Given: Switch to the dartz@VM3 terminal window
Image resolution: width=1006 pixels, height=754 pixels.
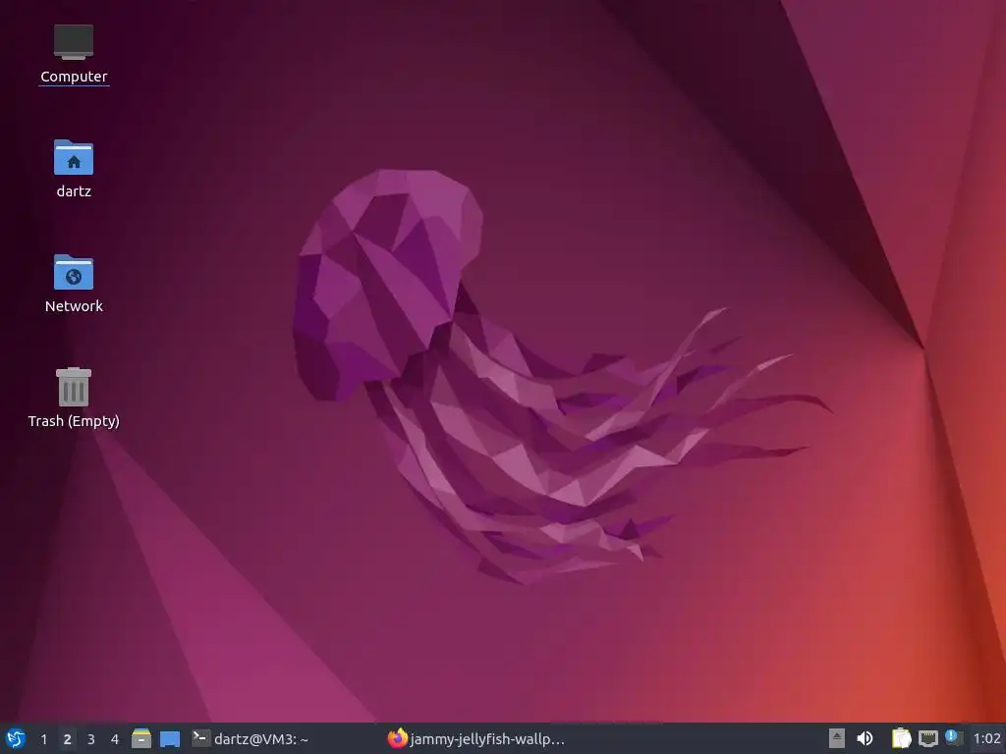Looking at the screenshot, I should point(251,738).
